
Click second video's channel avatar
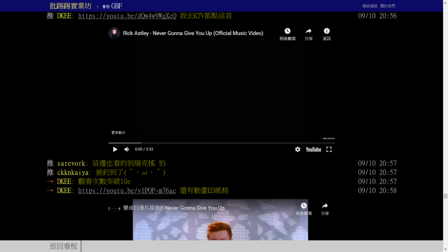click(x=114, y=208)
